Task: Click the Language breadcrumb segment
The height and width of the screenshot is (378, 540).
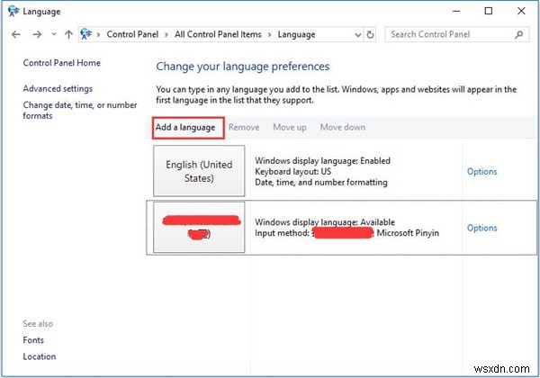Action: tap(296, 34)
